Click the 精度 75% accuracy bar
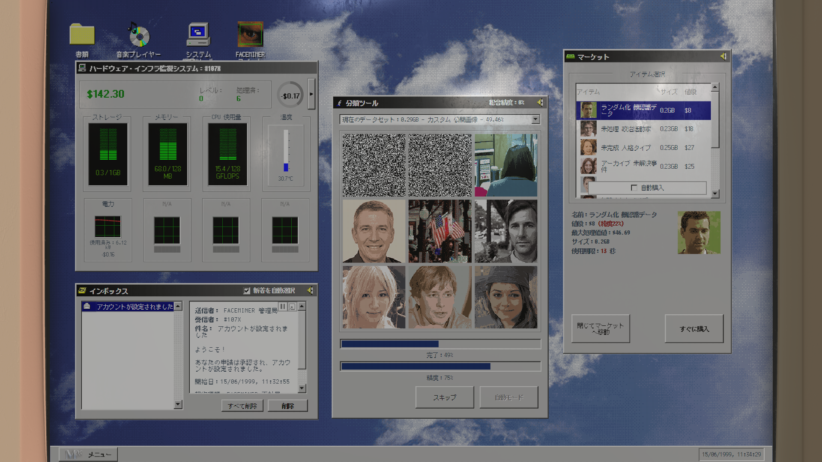822x462 pixels. (440, 367)
